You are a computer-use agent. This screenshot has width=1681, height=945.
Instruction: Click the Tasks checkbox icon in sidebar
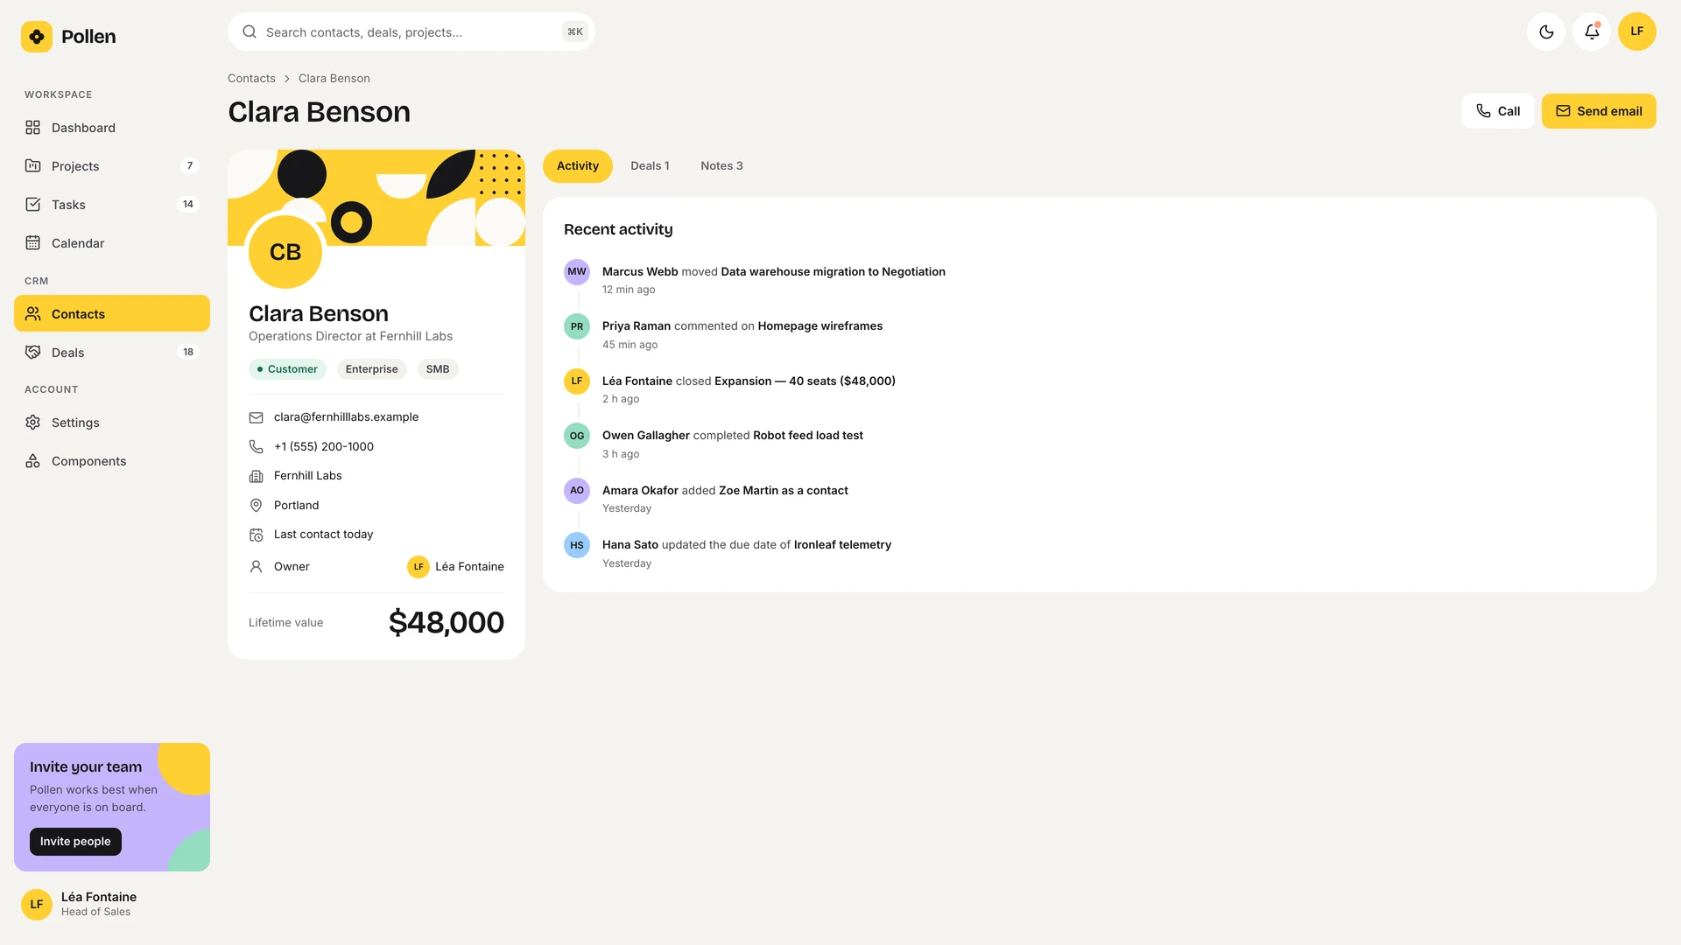click(33, 205)
